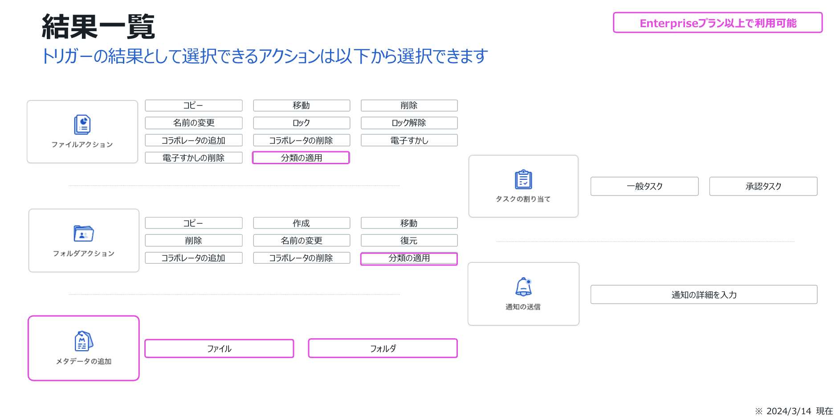
Task: Select folder action 分類の適用
Action: 409,258
